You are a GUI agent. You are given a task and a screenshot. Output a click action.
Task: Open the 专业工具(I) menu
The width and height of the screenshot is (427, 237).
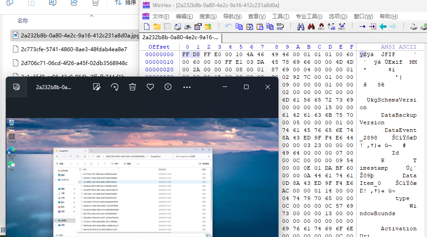tap(309, 16)
